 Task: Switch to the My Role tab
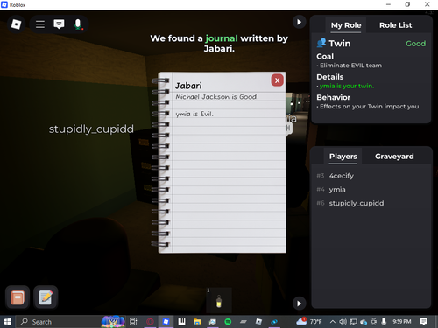click(x=346, y=25)
